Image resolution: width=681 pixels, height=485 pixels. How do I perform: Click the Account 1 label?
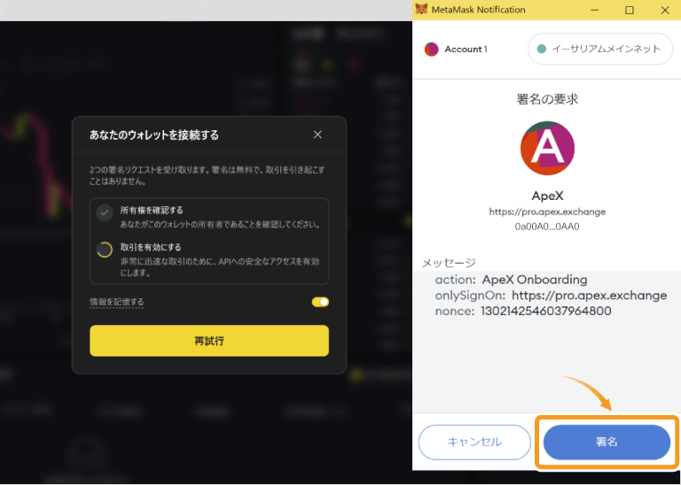(x=466, y=50)
